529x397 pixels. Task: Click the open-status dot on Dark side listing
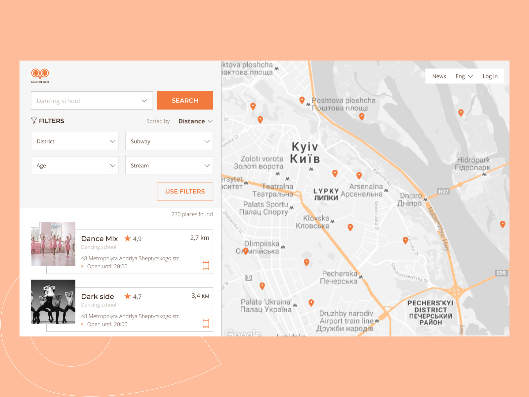82,324
